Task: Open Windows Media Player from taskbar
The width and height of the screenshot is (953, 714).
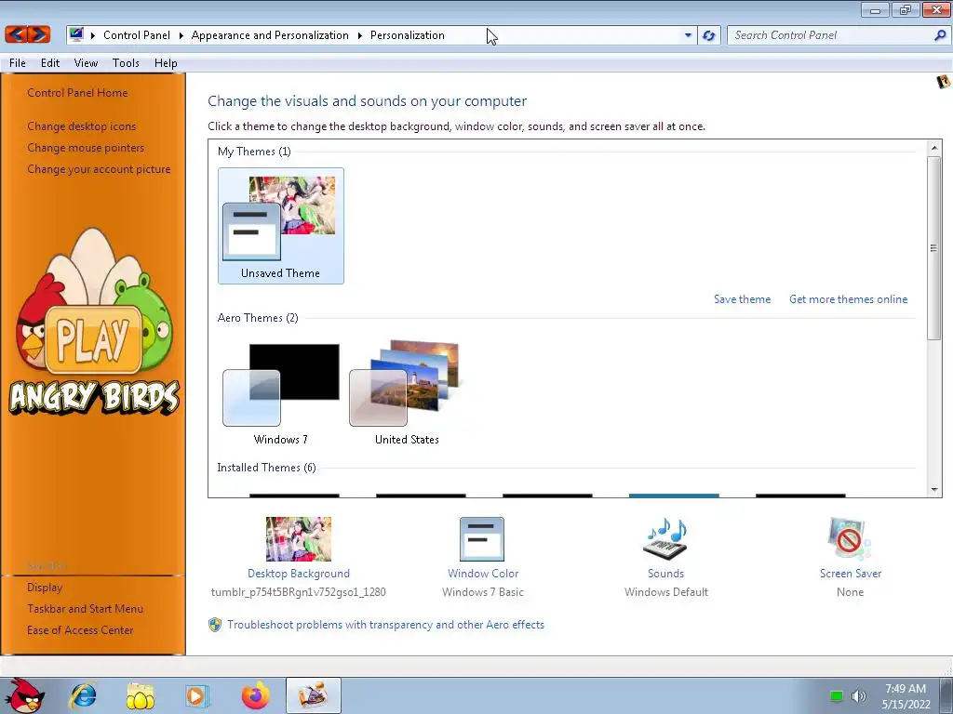Action: tap(197, 695)
